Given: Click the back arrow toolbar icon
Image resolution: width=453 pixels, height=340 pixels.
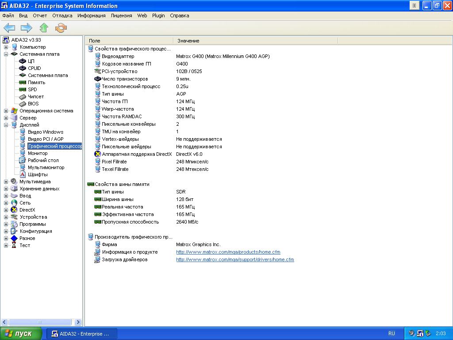Looking at the screenshot, I should point(9,28).
